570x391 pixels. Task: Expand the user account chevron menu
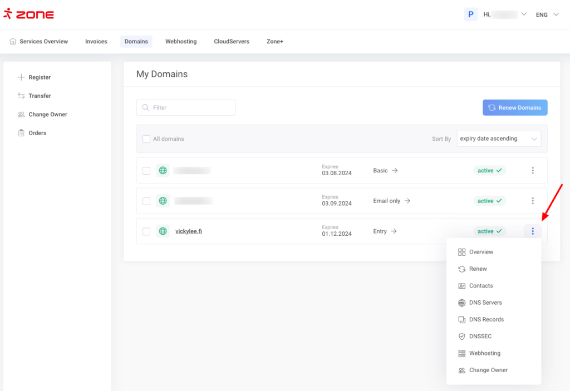click(x=524, y=14)
